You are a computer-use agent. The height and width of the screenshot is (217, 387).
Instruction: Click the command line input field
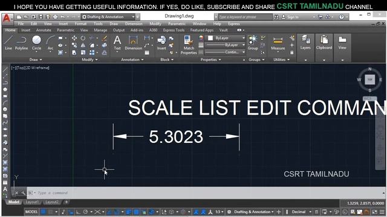(x=205, y=193)
